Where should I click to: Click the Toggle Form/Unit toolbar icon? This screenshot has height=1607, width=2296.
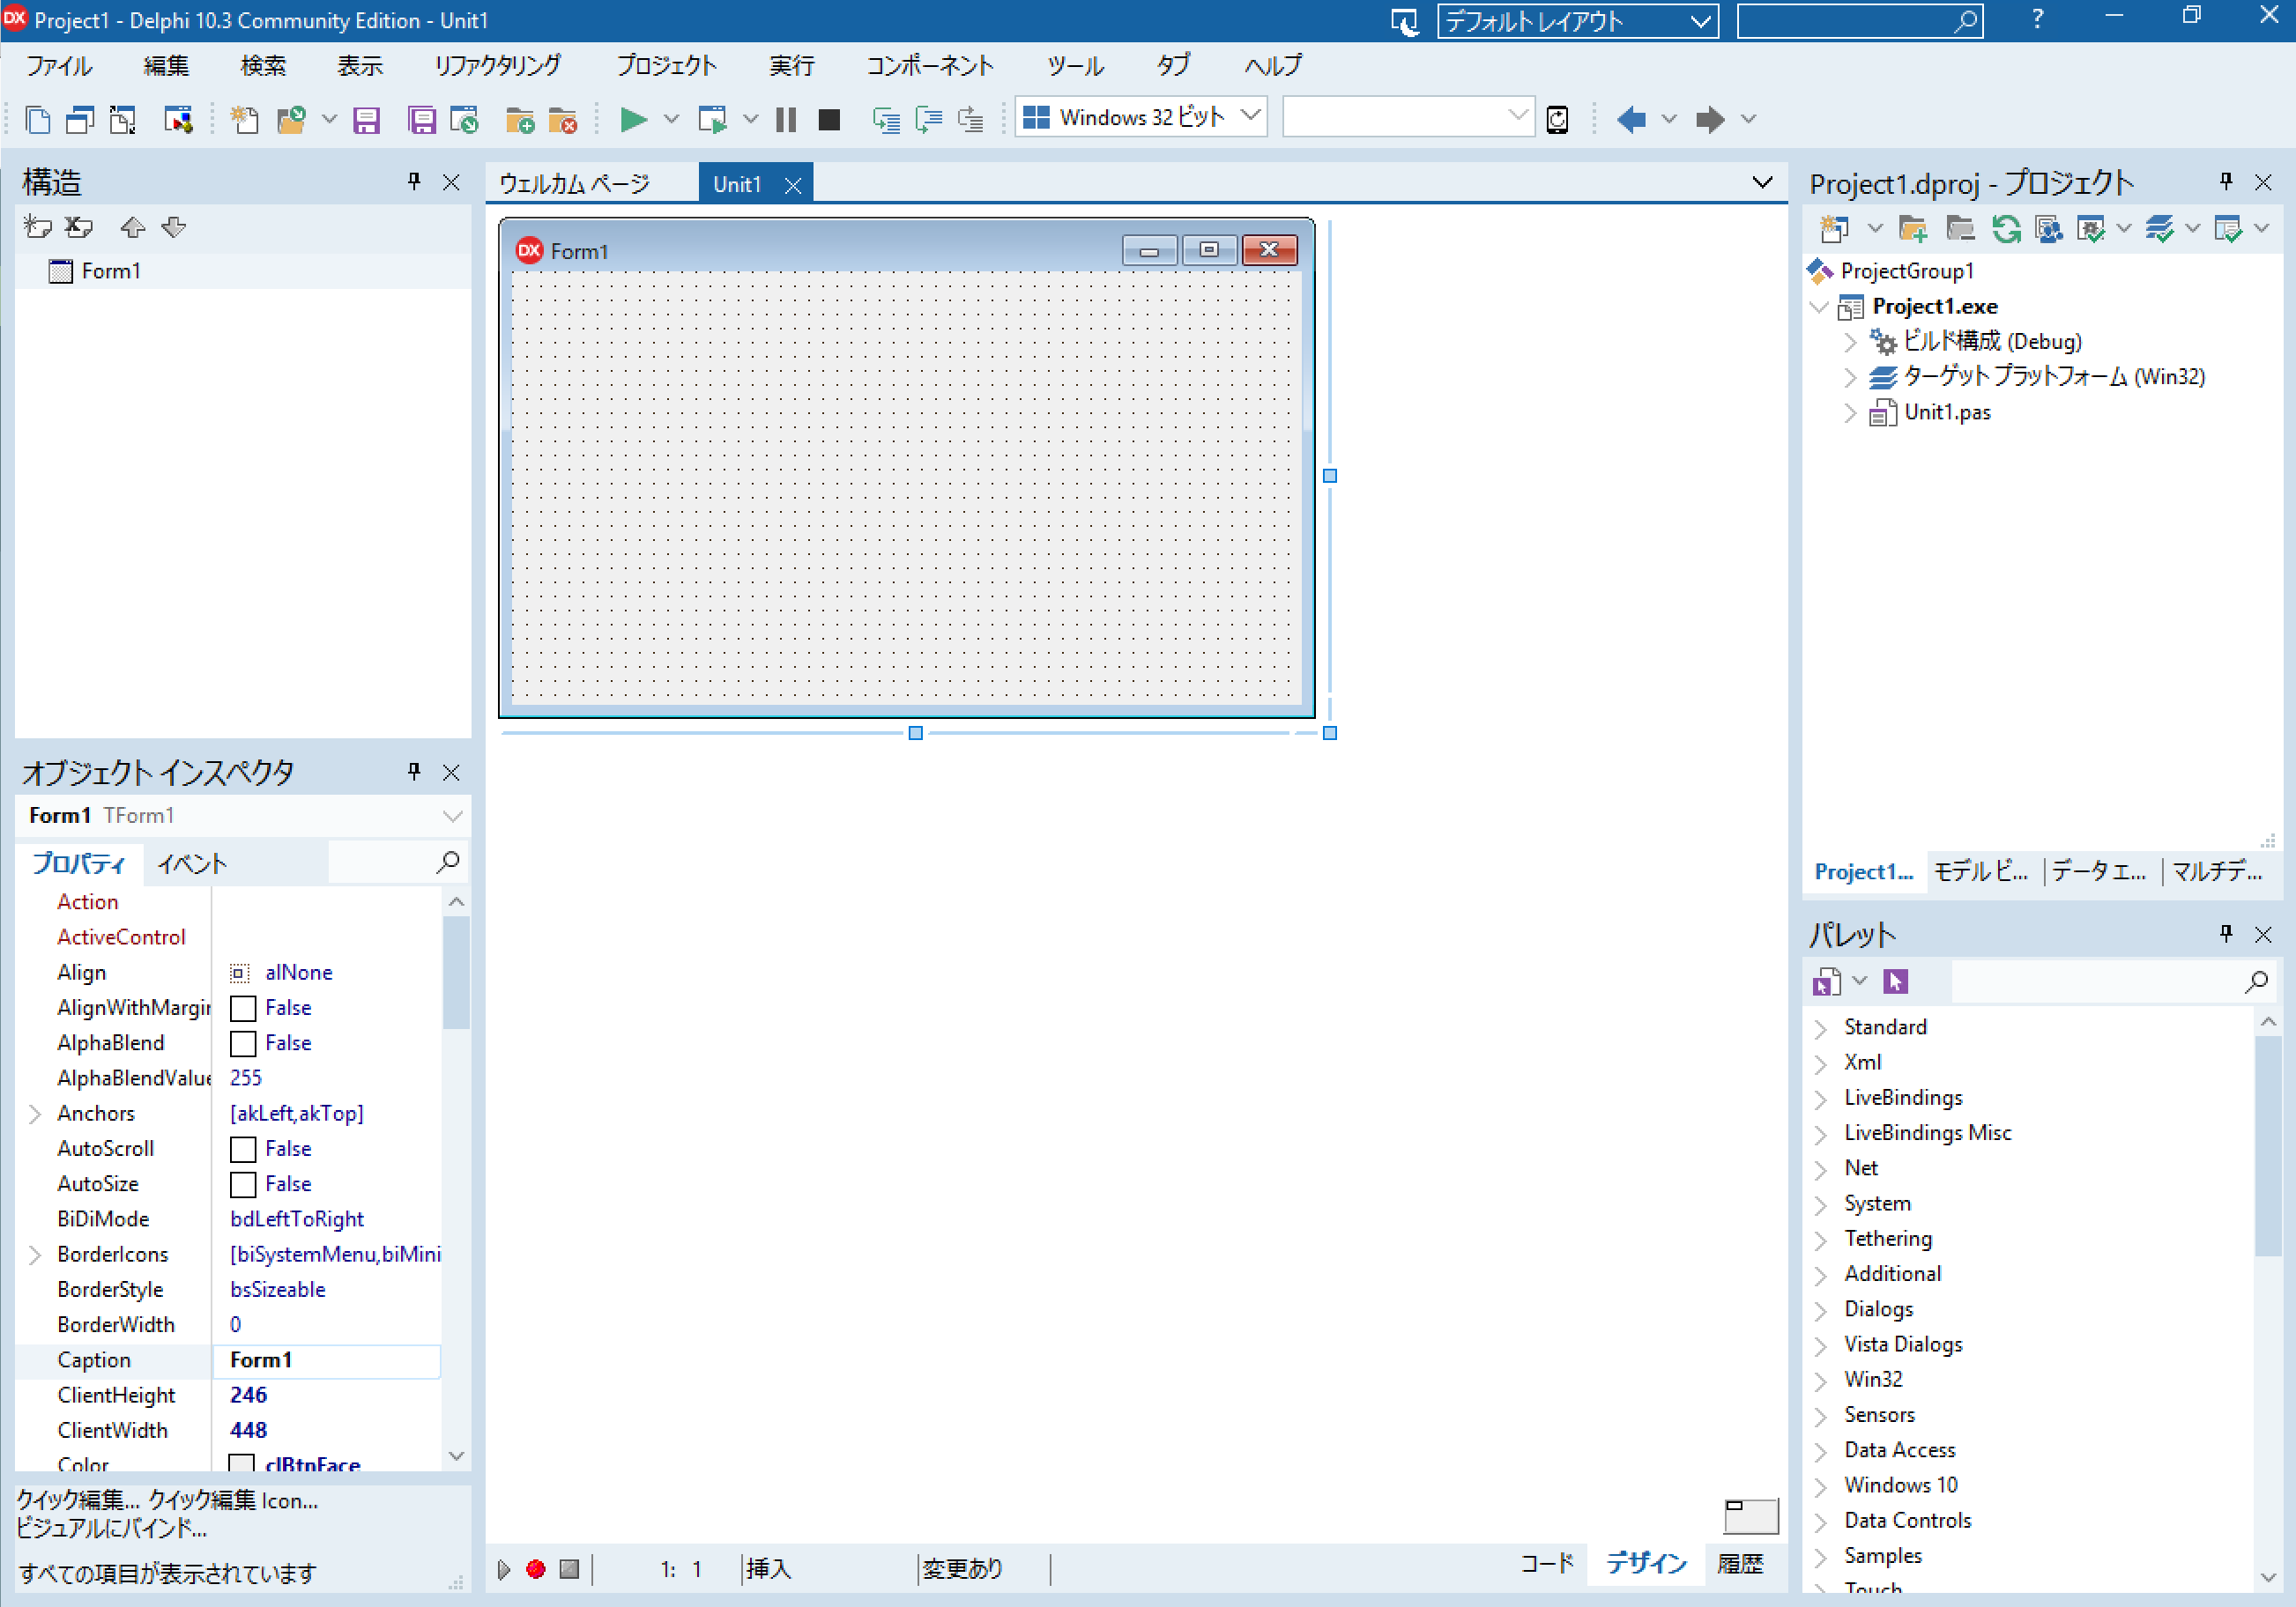[x=123, y=120]
